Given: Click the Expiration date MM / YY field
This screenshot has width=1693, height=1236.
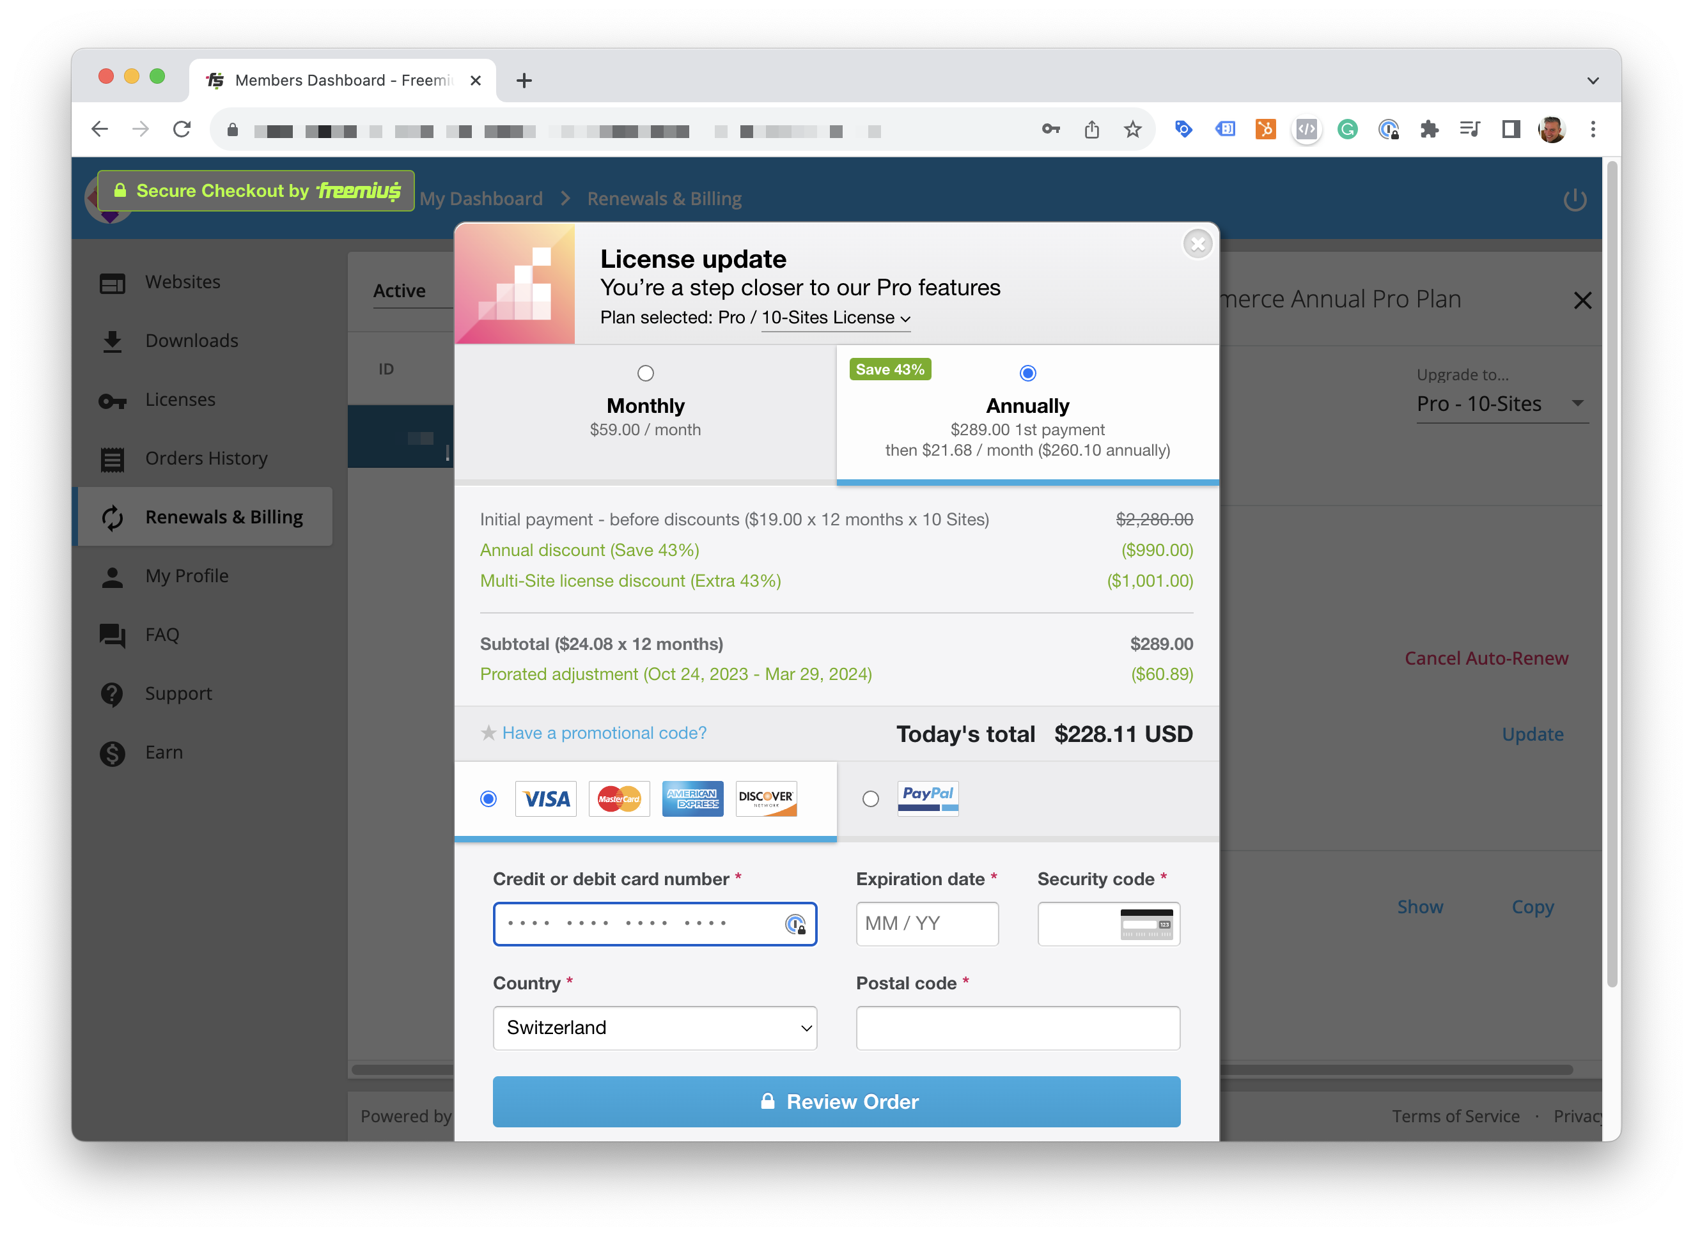Looking at the screenshot, I should tap(926, 925).
